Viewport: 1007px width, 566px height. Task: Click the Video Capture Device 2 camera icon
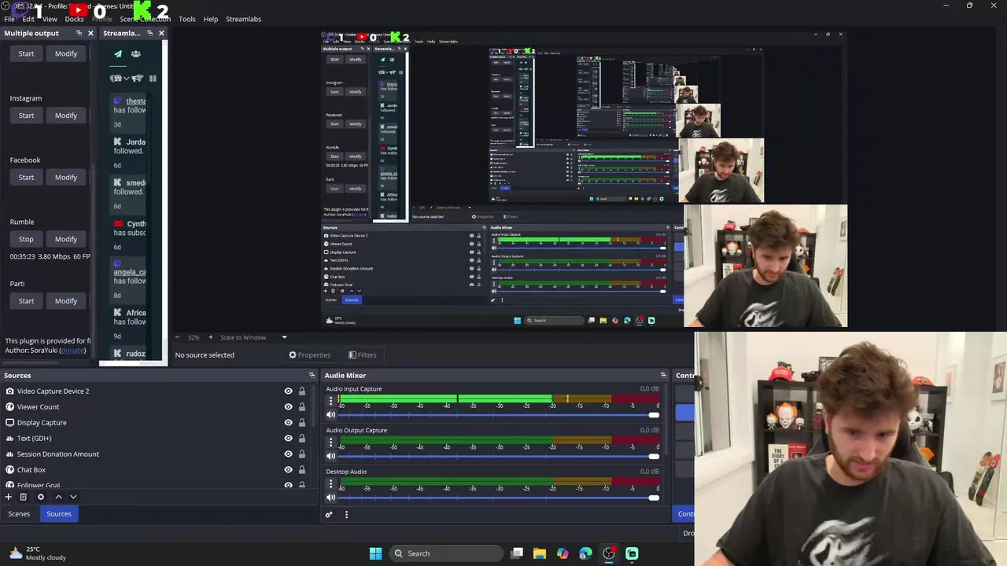(9, 391)
